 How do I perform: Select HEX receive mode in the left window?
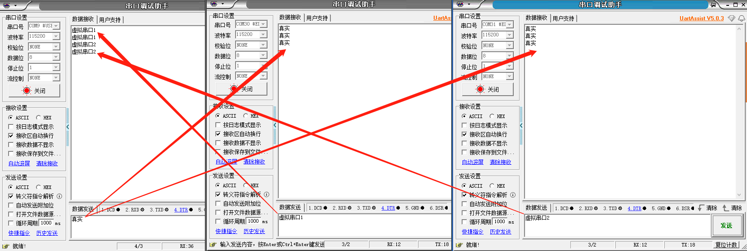coord(39,118)
